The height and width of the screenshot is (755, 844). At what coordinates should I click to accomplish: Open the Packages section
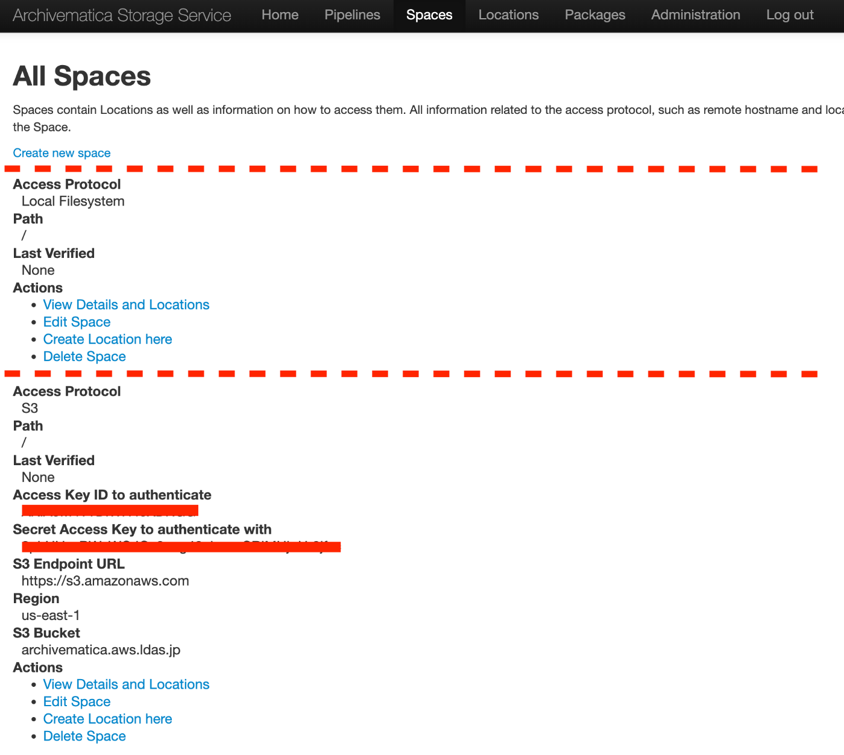point(594,15)
